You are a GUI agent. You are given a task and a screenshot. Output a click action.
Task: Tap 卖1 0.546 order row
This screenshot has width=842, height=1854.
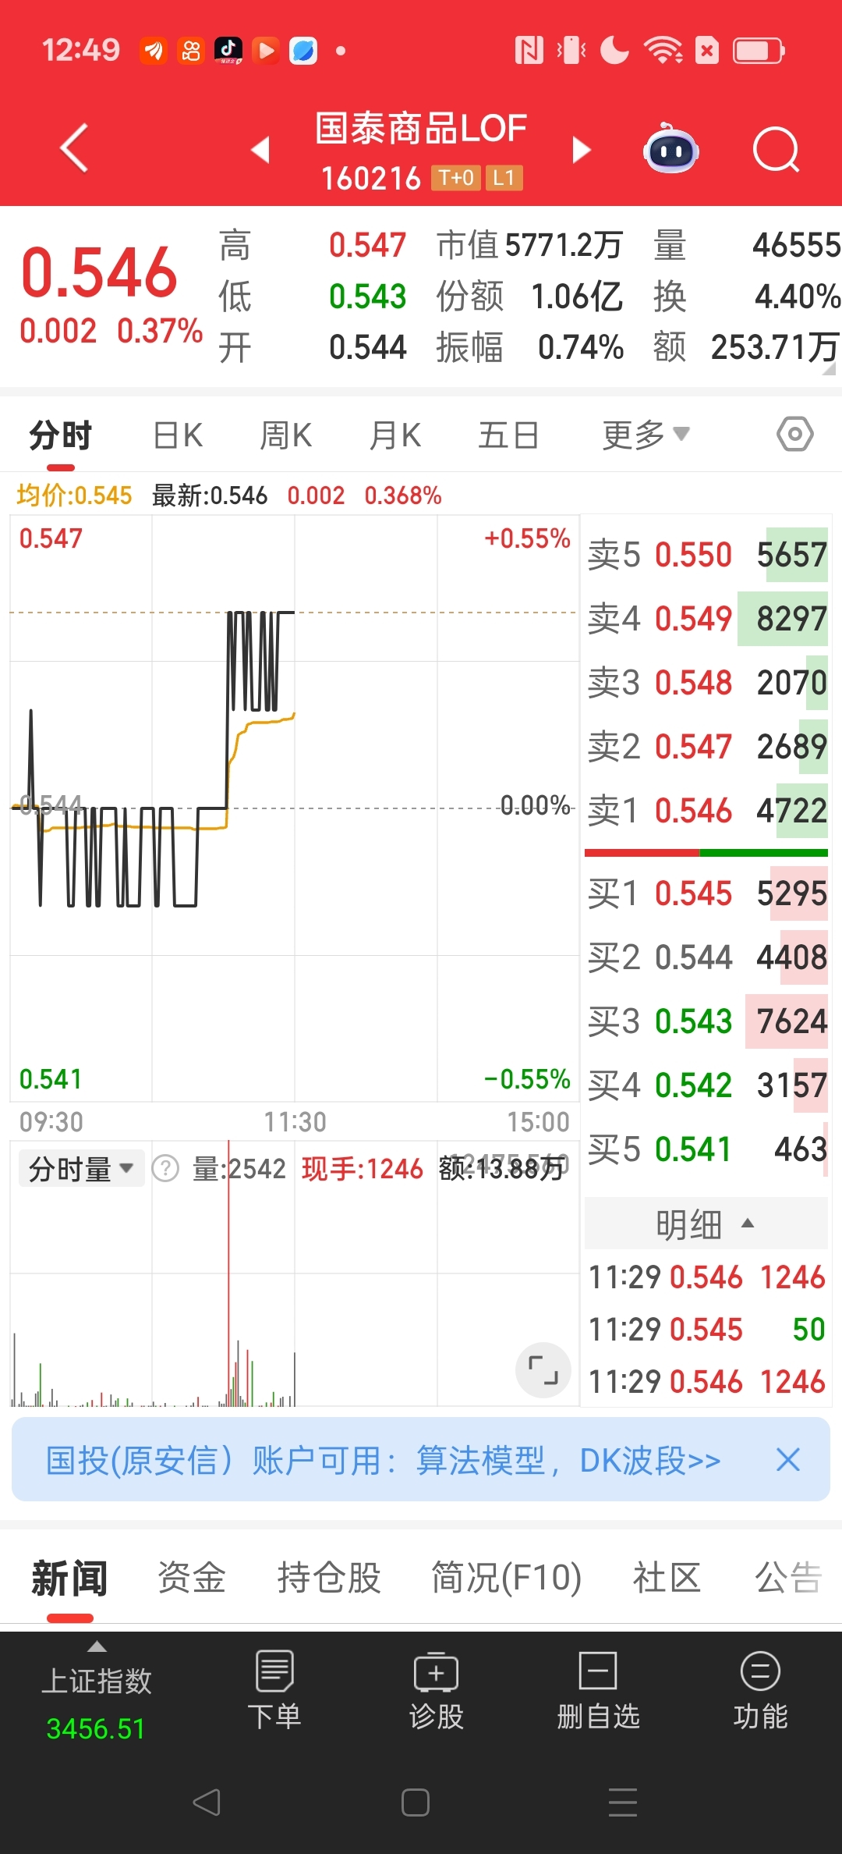tap(706, 811)
